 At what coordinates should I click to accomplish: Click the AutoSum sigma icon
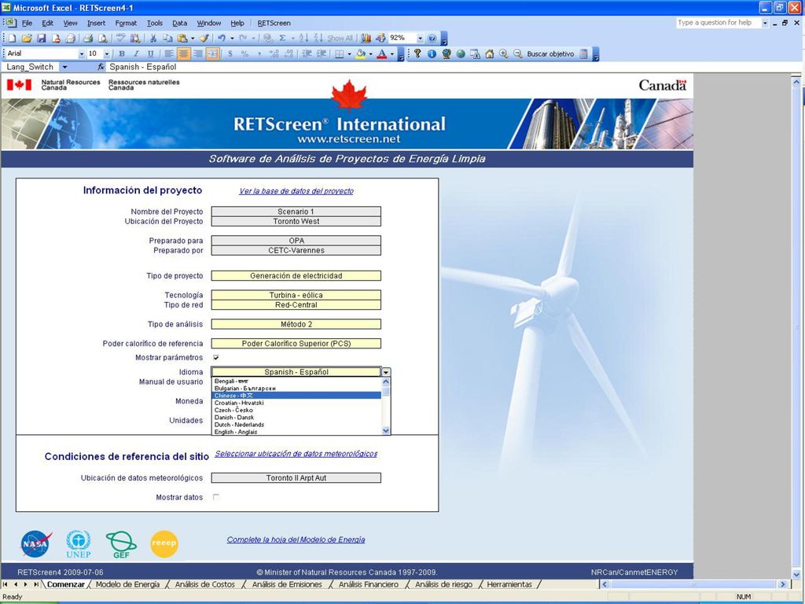(282, 38)
